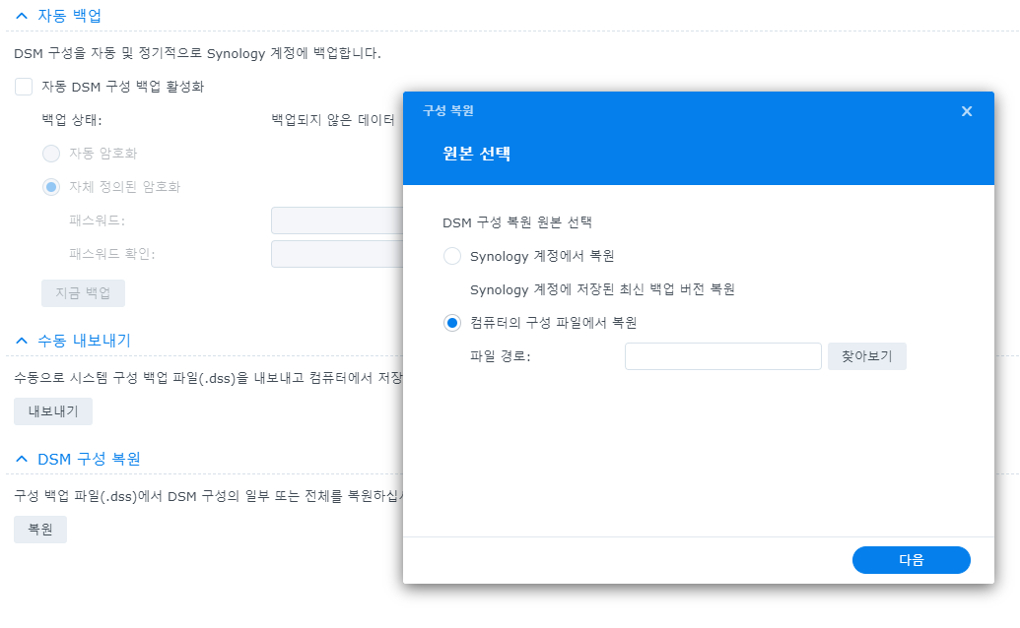The image size is (1020, 628).
Task: Click the 파일 경로 input field
Action: [722, 356]
